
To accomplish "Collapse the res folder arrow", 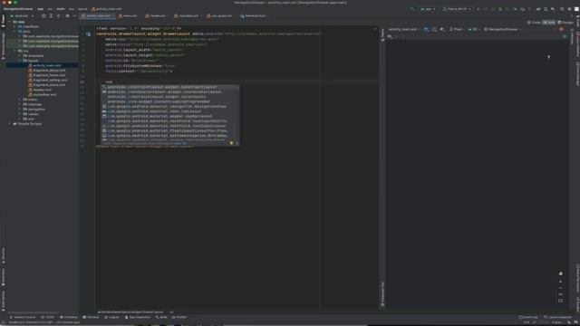I will 14,51.
